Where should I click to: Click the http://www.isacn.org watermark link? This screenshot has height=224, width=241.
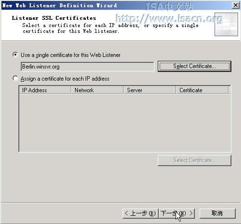click(169, 19)
